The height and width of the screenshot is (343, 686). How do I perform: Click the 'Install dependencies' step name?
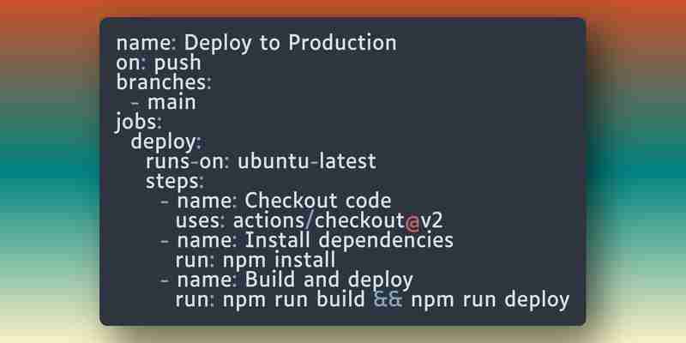pos(349,241)
